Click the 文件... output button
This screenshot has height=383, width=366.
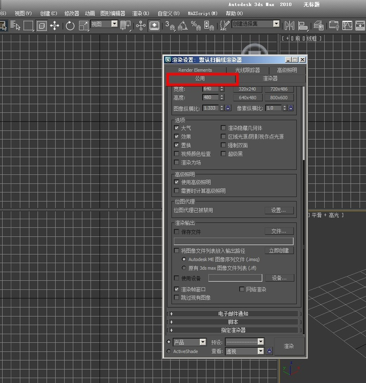click(x=279, y=231)
